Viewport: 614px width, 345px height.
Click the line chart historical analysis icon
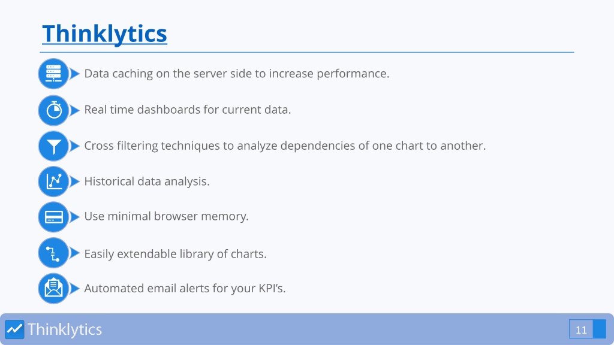53,181
